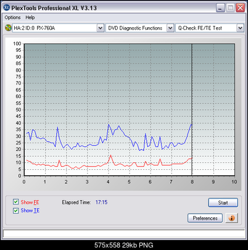
Task: Open the orange info button
Action: (231, 218)
